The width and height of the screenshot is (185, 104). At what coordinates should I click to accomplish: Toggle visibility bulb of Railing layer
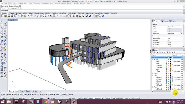coord(166,63)
